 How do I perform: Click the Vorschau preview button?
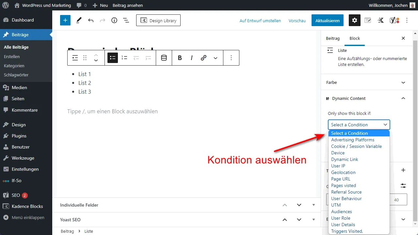(297, 21)
